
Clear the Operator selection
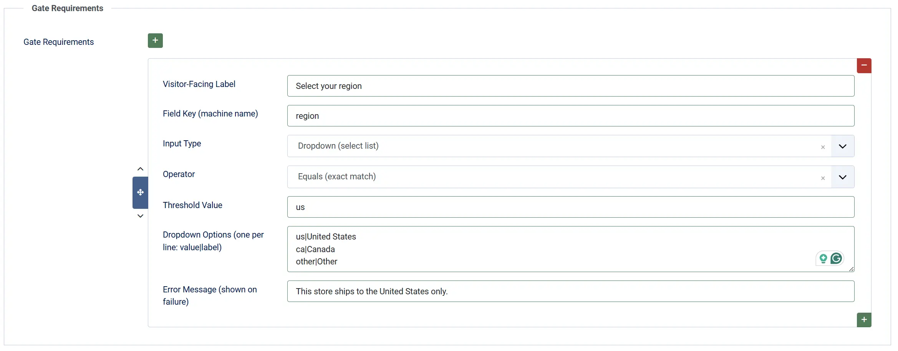click(823, 178)
